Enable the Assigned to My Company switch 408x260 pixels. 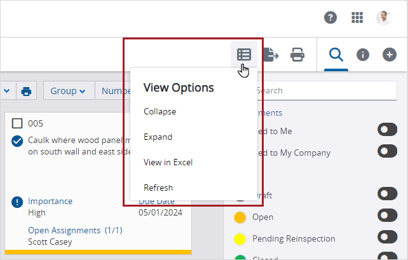[x=387, y=151]
